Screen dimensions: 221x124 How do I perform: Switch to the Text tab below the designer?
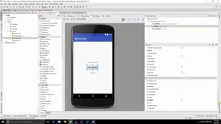pyautogui.click(x=48, y=113)
